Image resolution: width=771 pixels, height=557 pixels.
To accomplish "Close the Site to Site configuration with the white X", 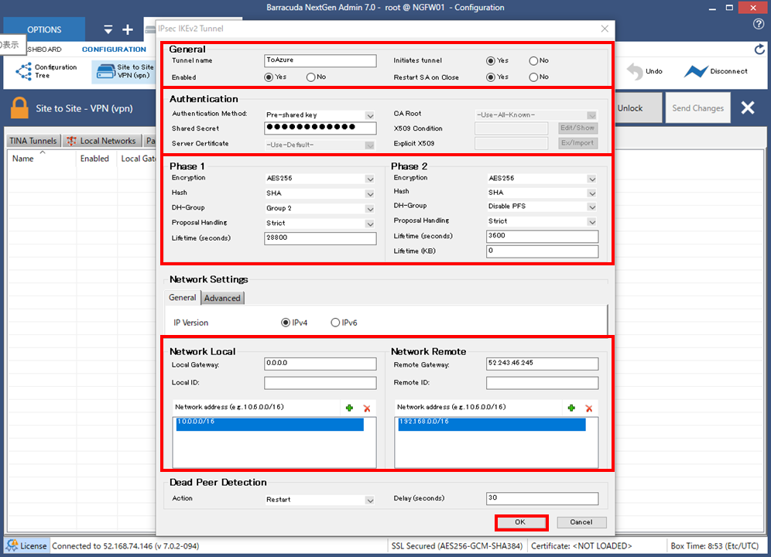I will [748, 108].
